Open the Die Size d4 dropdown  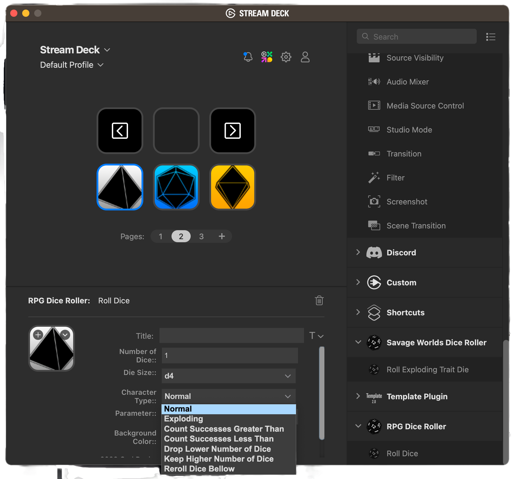click(x=228, y=376)
